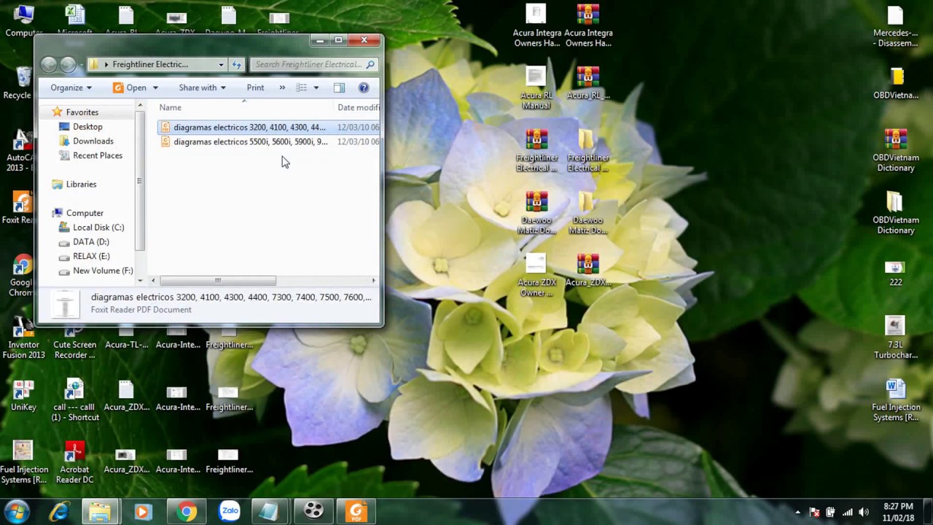Select file diagramas electricos 5500i, 5600i, 5900i

(250, 141)
